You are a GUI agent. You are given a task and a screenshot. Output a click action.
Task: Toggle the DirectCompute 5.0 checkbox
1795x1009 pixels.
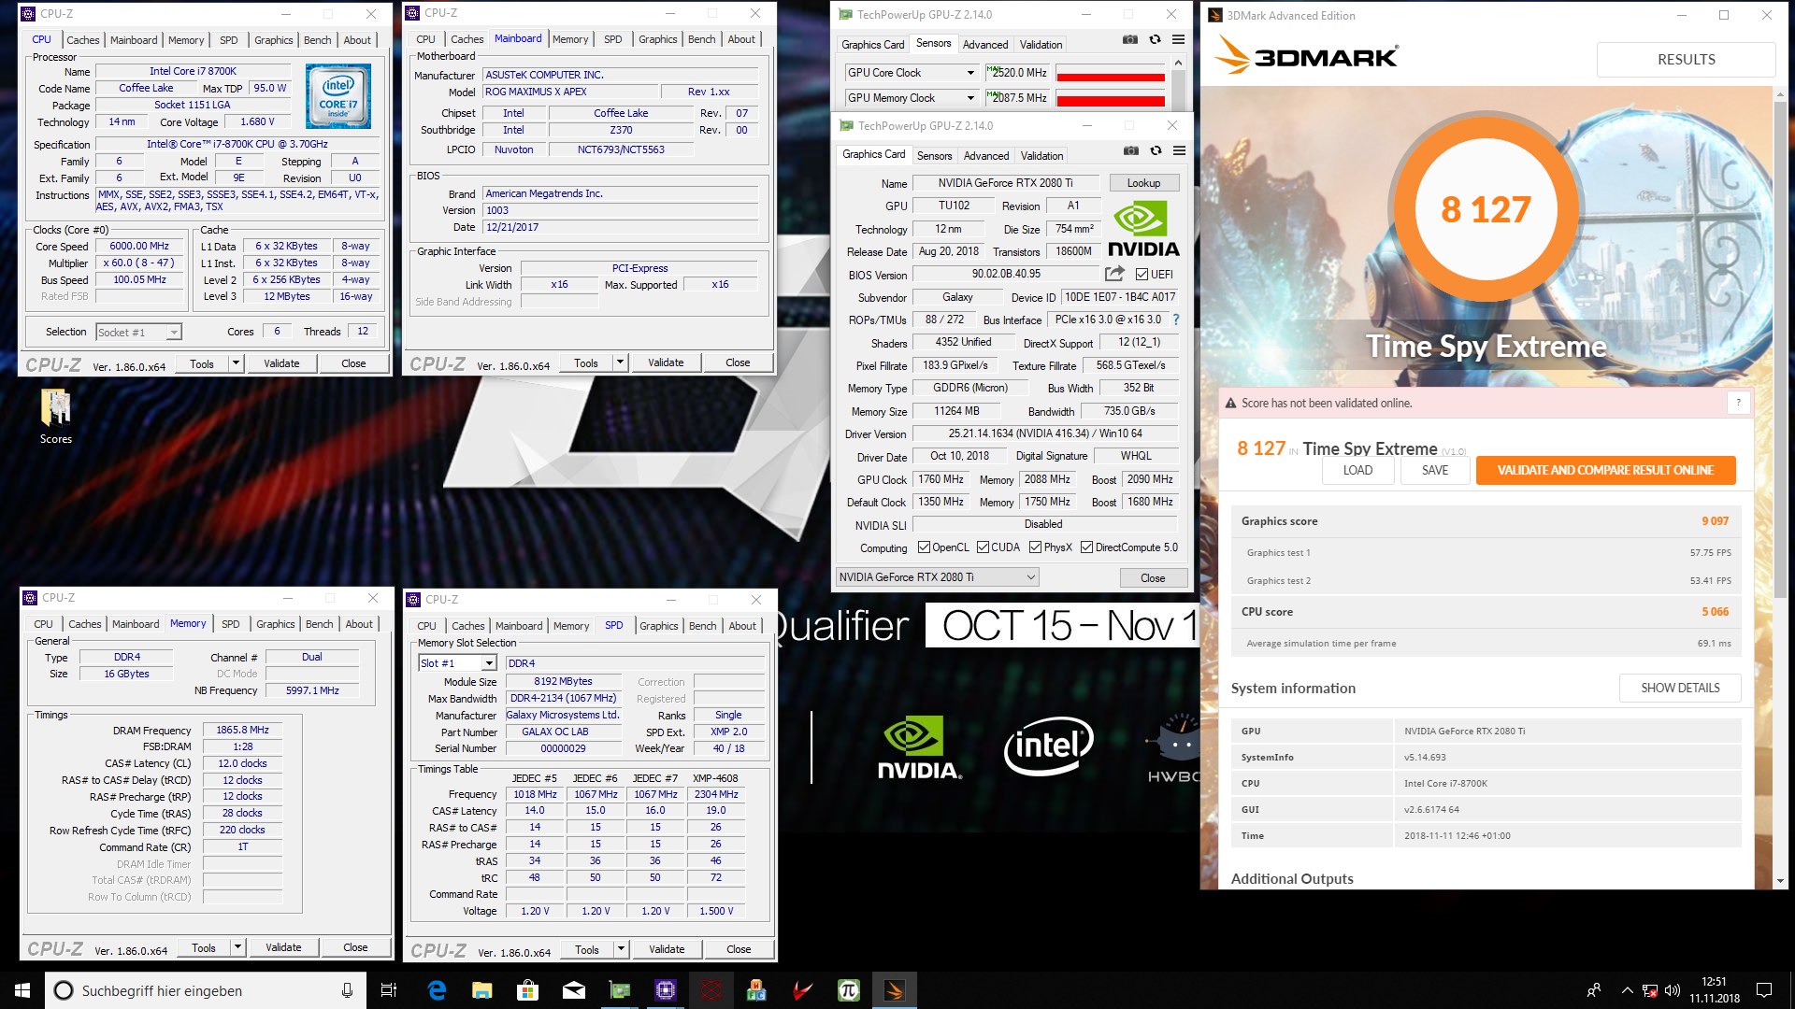click(1086, 547)
